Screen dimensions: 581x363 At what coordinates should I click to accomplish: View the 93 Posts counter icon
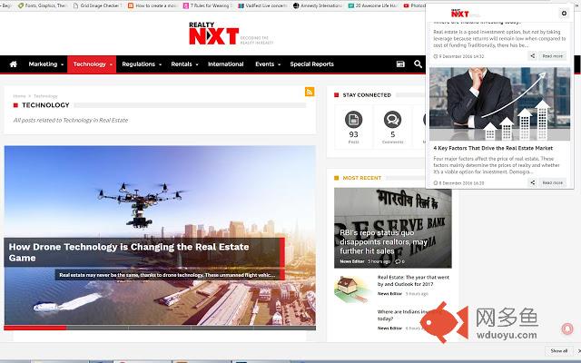click(x=353, y=120)
